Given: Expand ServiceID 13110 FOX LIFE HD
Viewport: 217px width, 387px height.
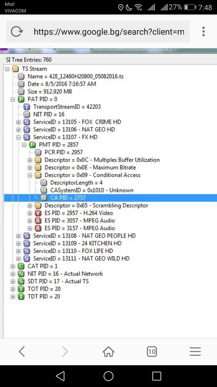Looking at the screenshot, I should [18, 251].
